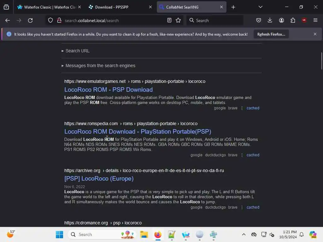This screenshot has width=323, height=242.
Task: Open the downloads panel
Action: [x=270, y=20]
